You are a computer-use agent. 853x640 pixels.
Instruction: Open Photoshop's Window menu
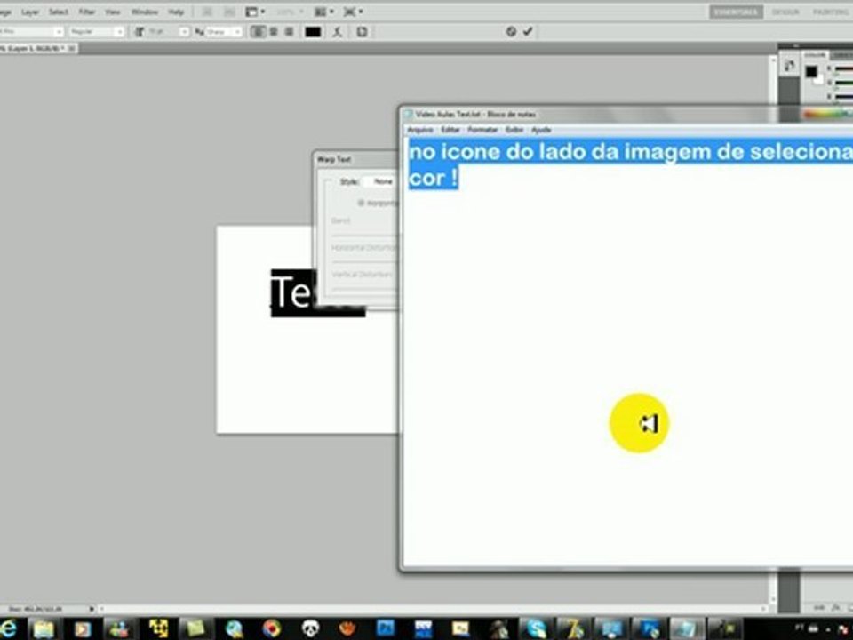point(144,12)
